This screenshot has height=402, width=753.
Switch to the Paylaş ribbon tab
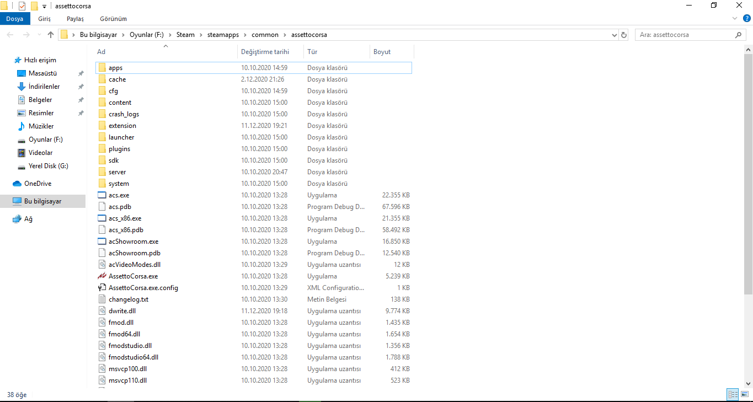pos(75,19)
